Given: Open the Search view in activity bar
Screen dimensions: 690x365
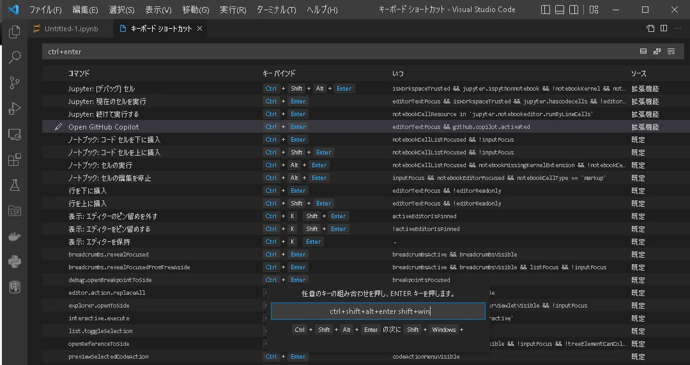Looking at the screenshot, I should (x=15, y=57).
